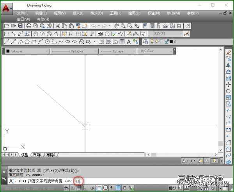Select the Linear dimension tool

click(x=7, y=34)
